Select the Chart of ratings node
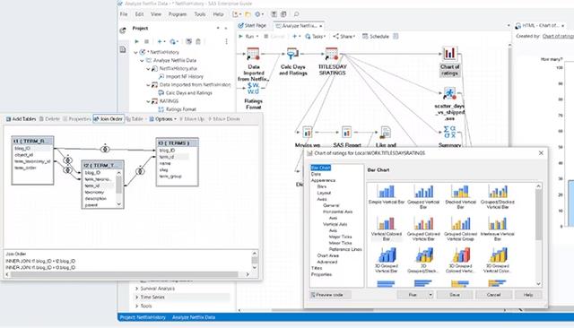 [x=449, y=54]
